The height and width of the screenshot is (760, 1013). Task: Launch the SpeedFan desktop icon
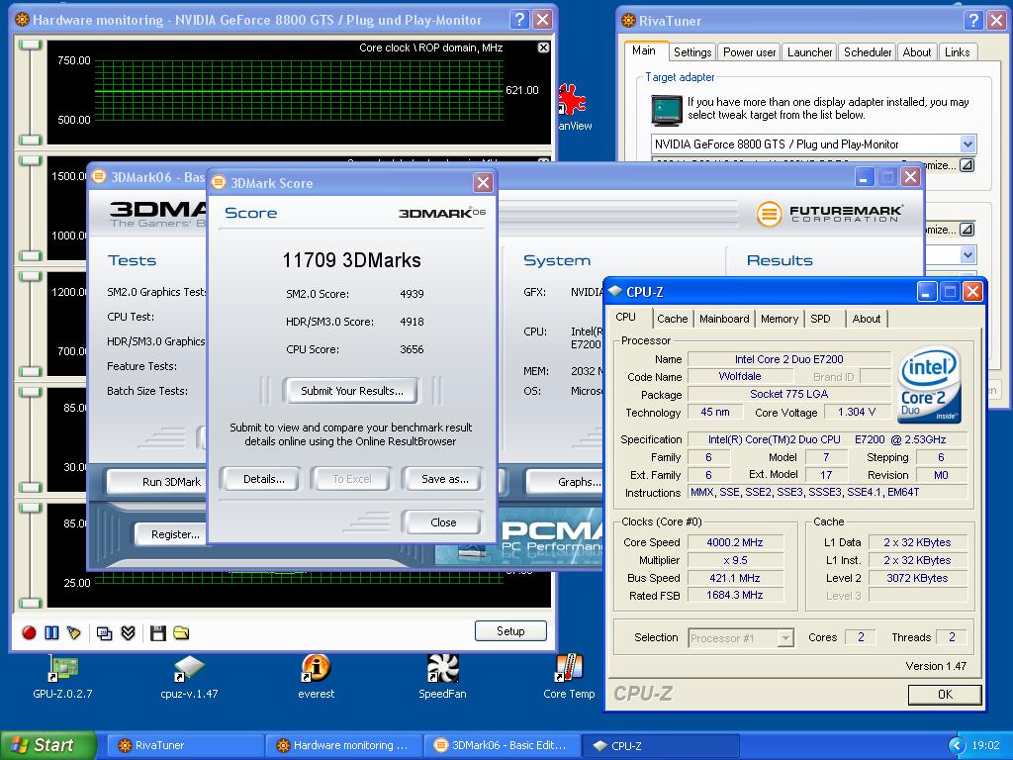pyautogui.click(x=442, y=677)
